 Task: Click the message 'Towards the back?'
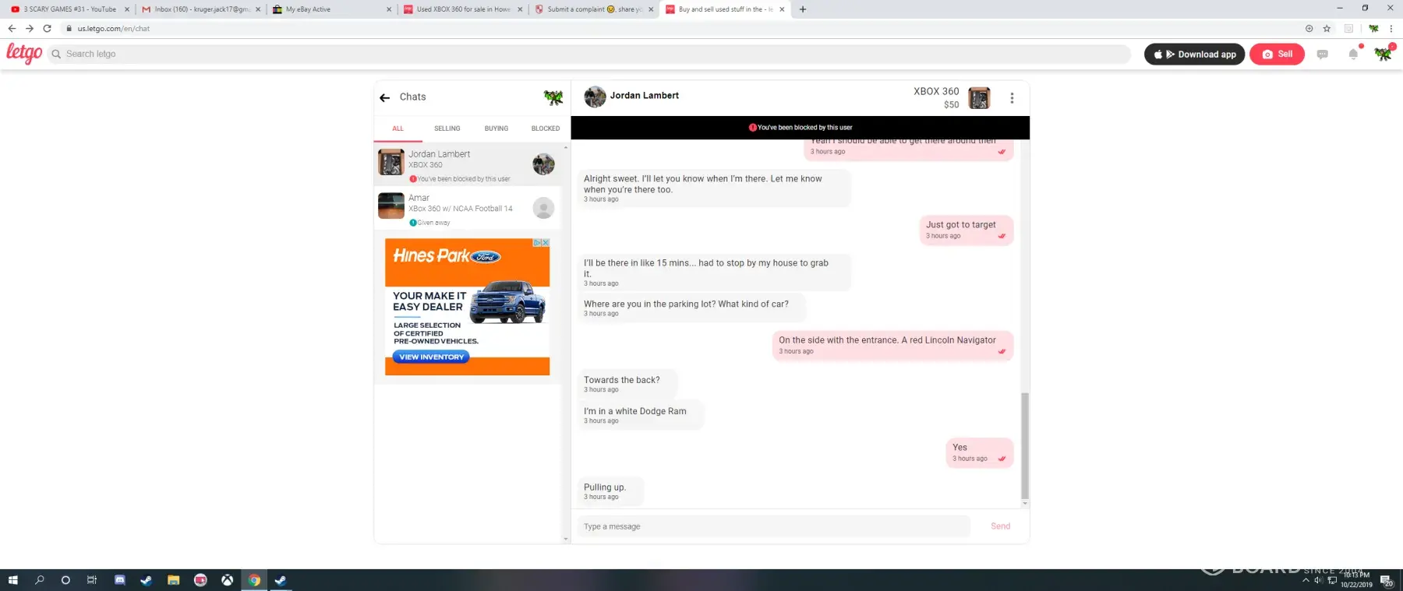pos(627,384)
